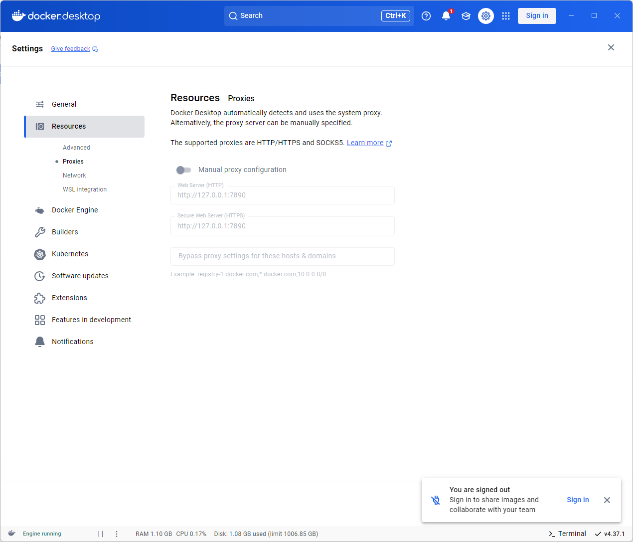Click the Disk: 1.08 GB used status text
The width and height of the screenshot is (633, 542).
tap(266, 534)
